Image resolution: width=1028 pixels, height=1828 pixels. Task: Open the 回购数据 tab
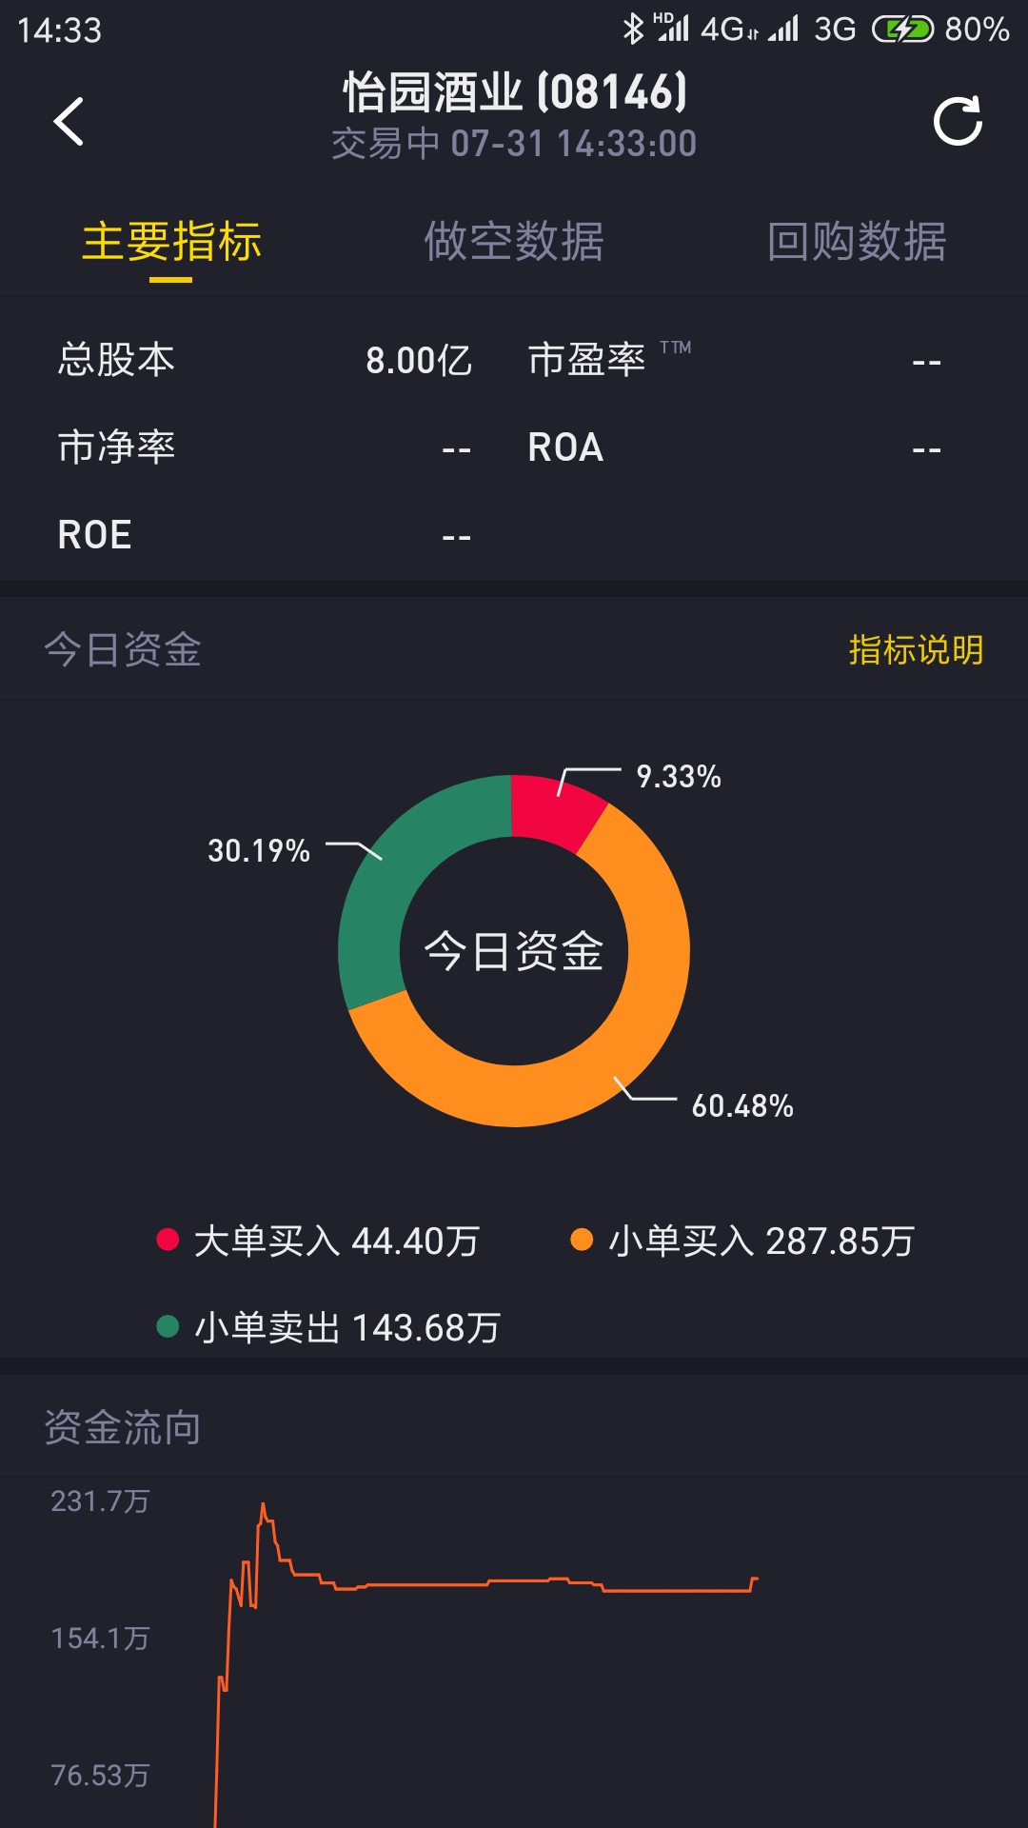[x=857, y=241]
